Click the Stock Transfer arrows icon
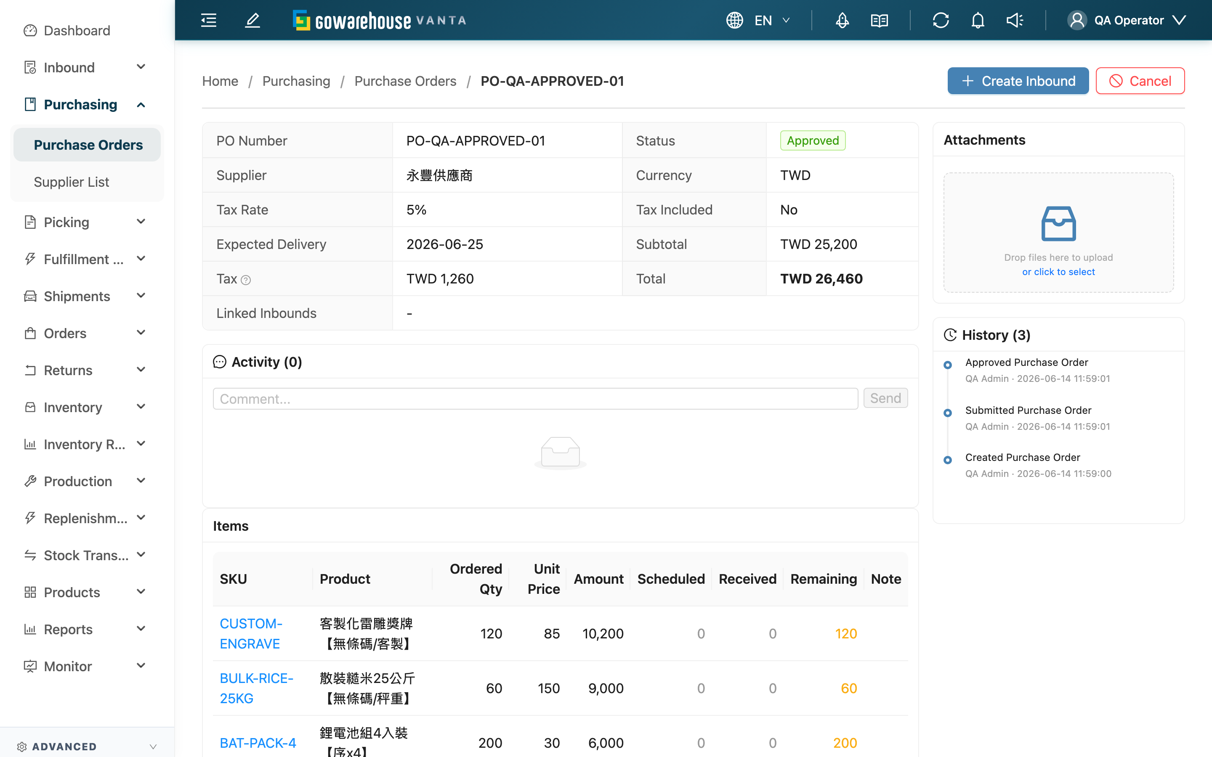The height and width of the screenshot is (757, 1212). pyautogui.click(x=30, y=555)
